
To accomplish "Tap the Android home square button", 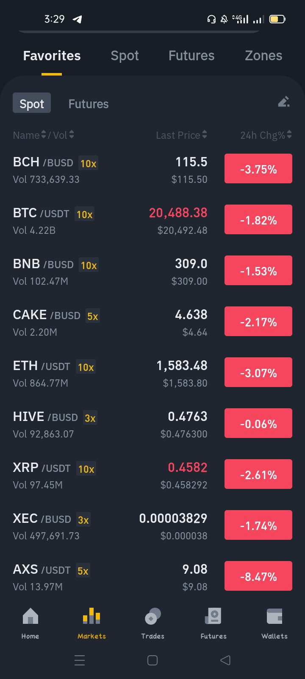I will point(152,660).
